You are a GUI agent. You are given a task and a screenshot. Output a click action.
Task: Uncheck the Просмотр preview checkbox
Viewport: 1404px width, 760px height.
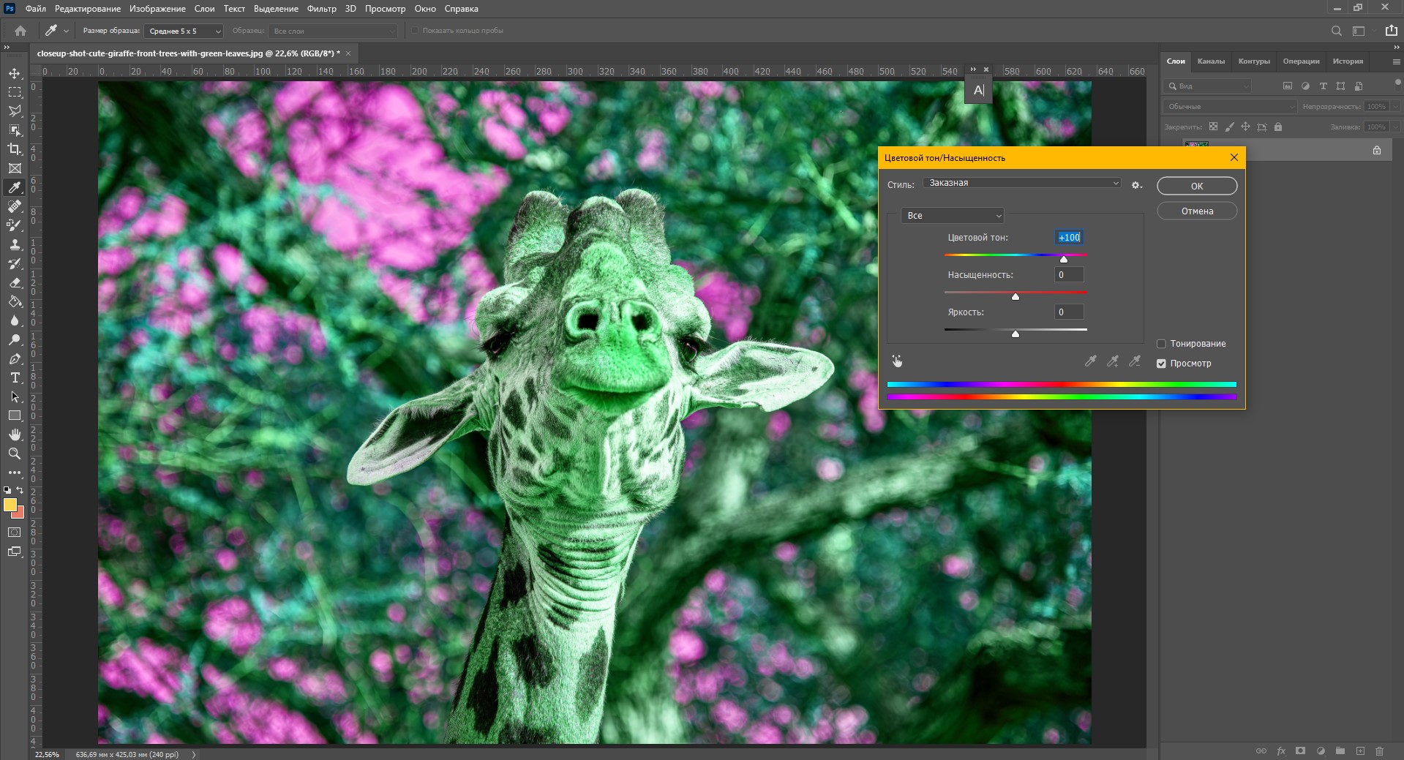[1161, 364]
